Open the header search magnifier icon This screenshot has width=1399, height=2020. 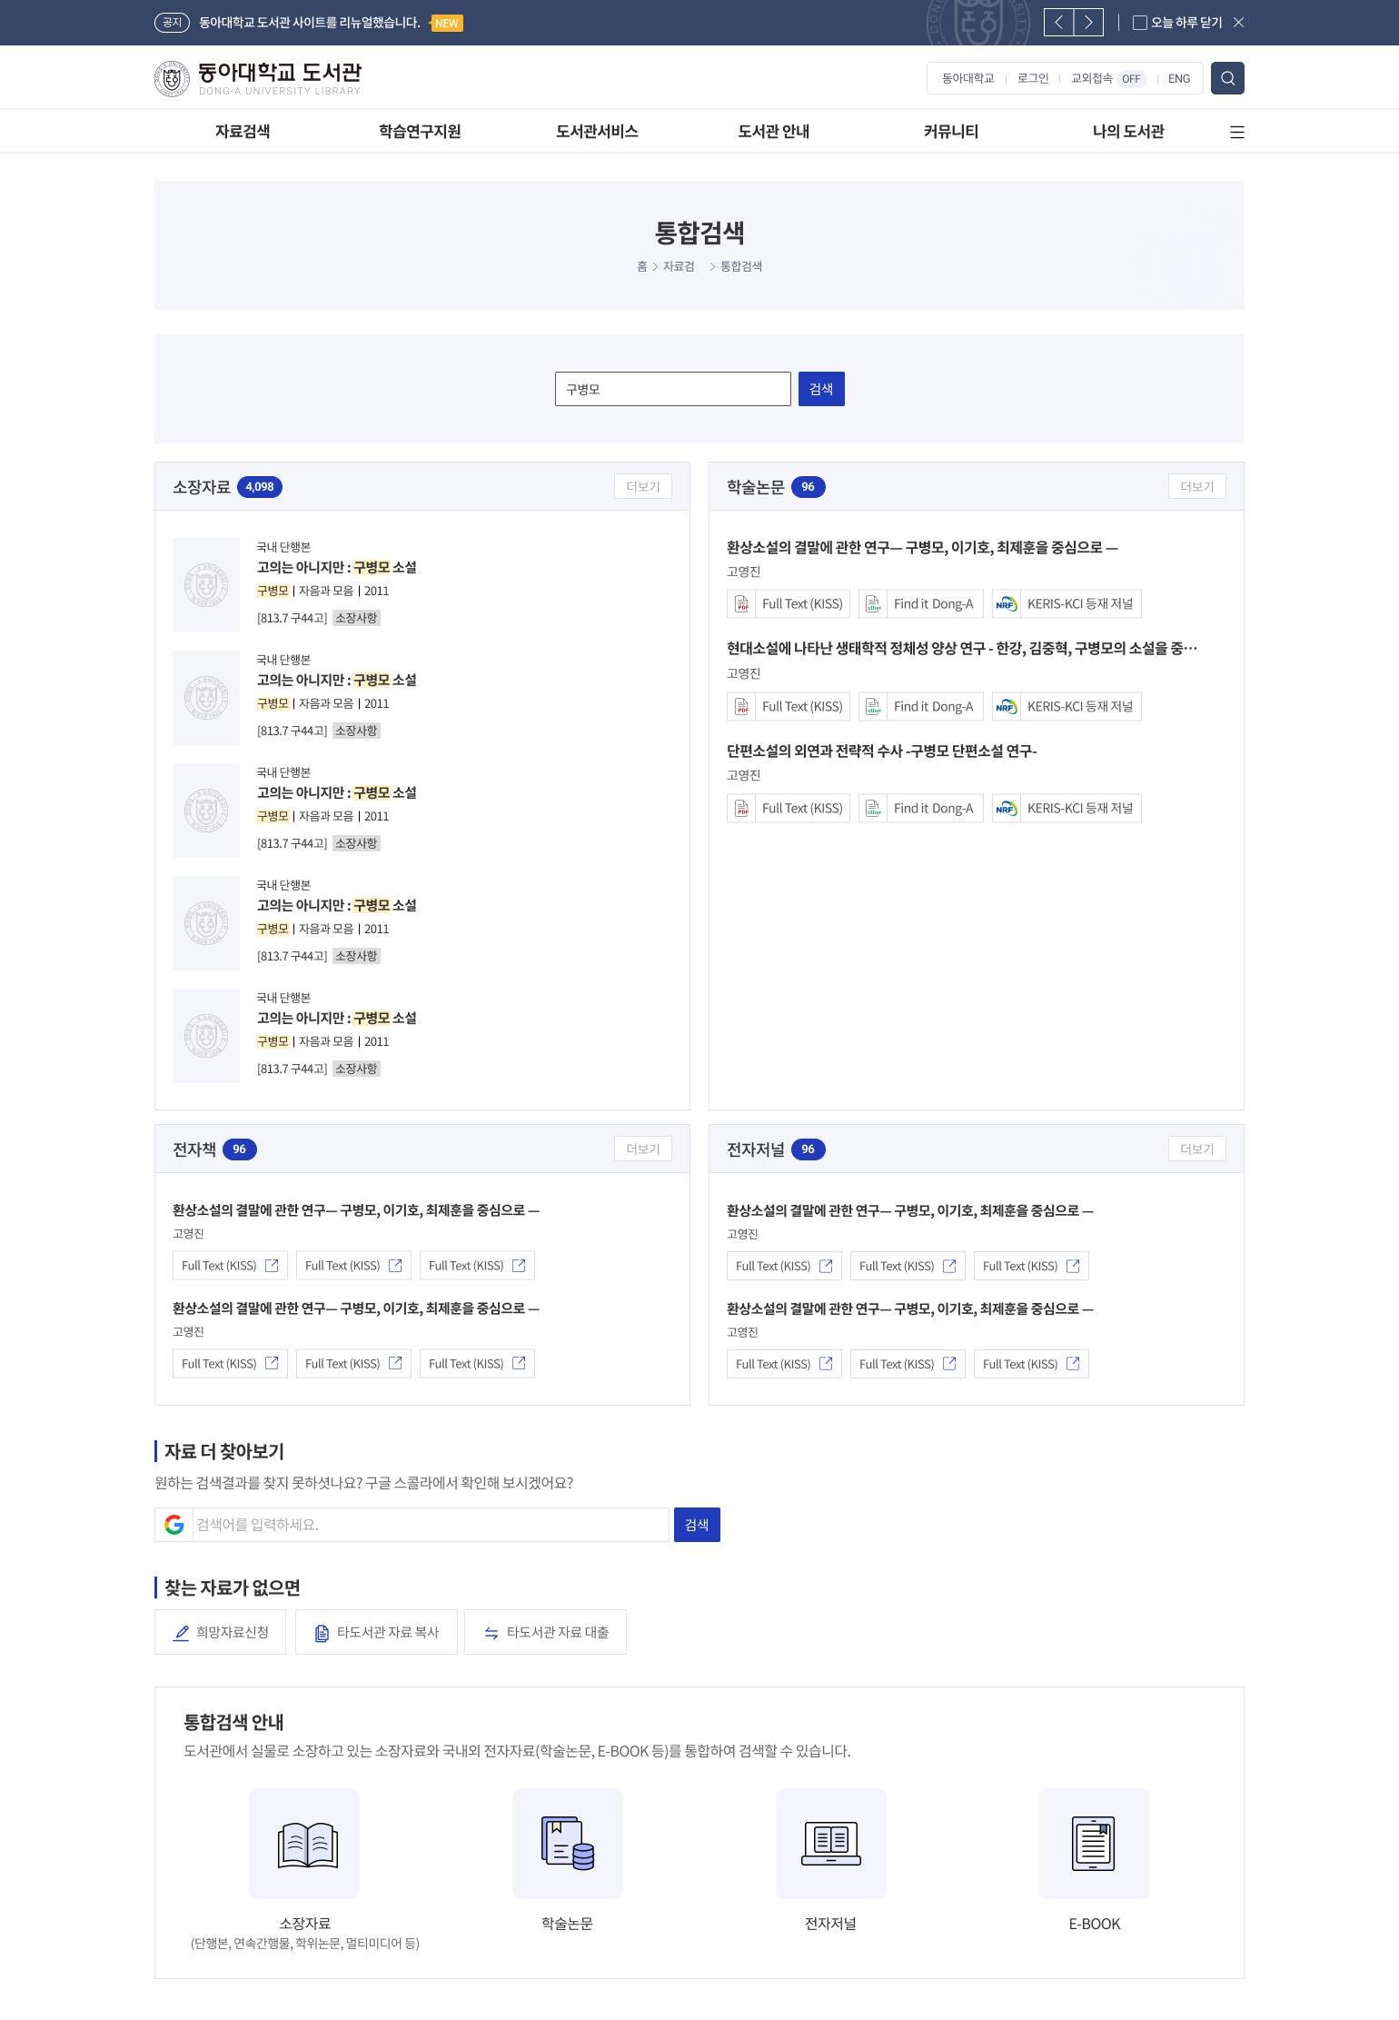[x=1227, y=78]
